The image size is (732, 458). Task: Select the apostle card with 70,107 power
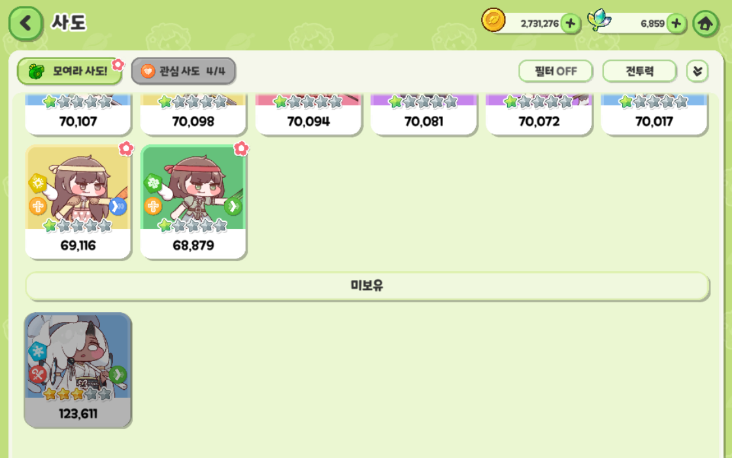point(78,114)
